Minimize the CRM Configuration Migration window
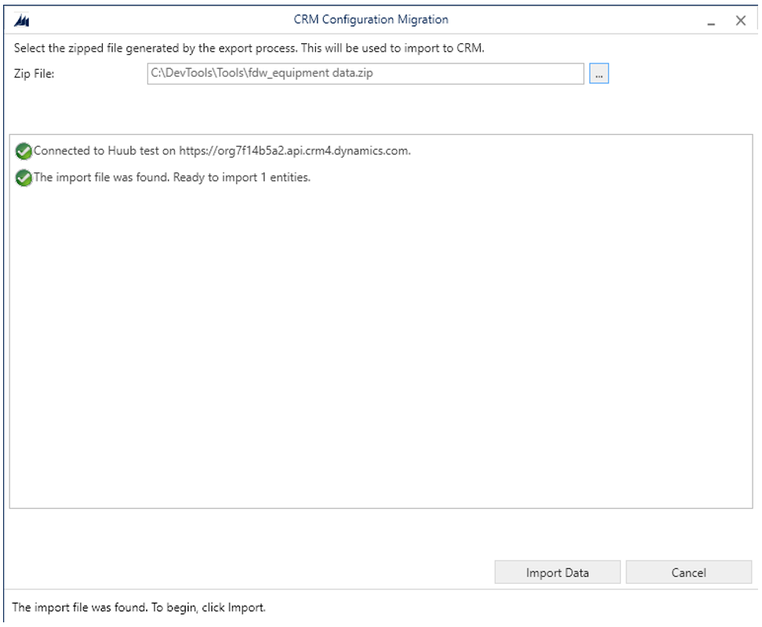 coord(712,21)
